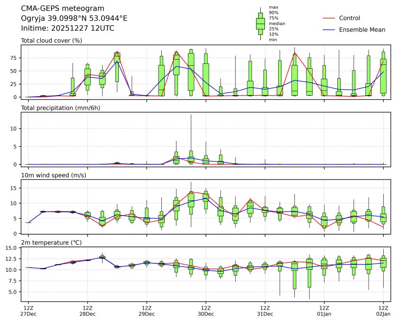Click the red Control legend line
The image size is (396, 322).
pyautogui.click(x=329, y=18)
